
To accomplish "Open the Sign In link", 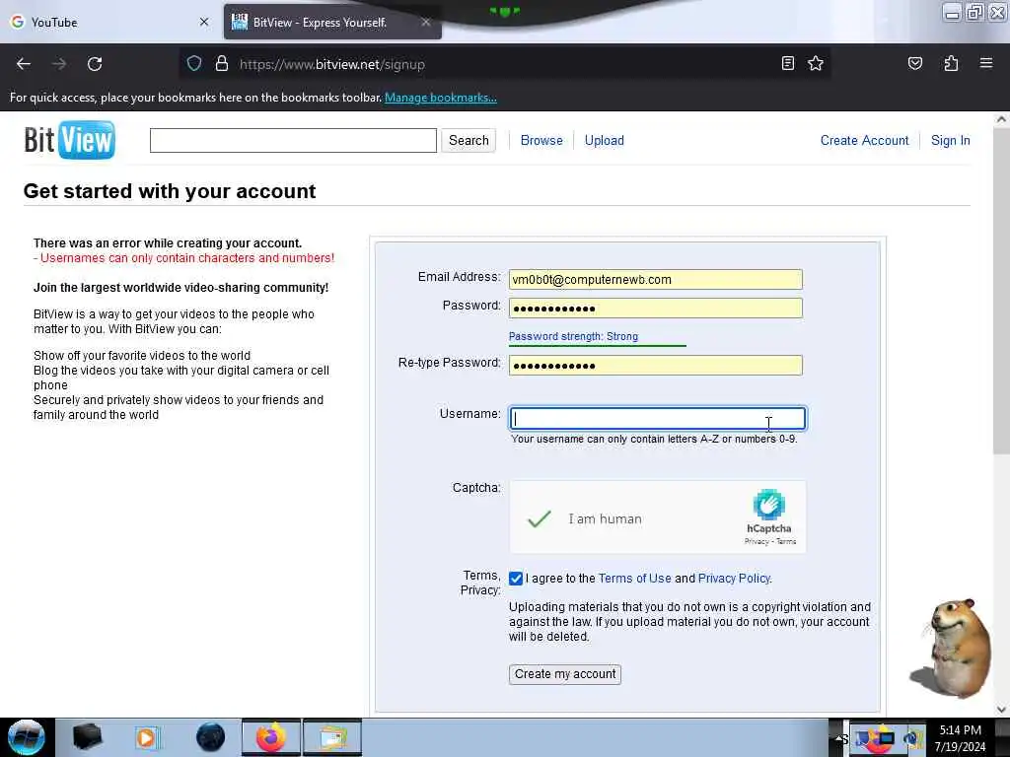I will 950,140.
